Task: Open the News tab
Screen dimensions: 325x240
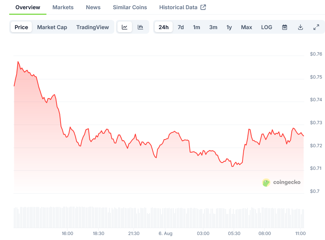Action: [93, 7]
